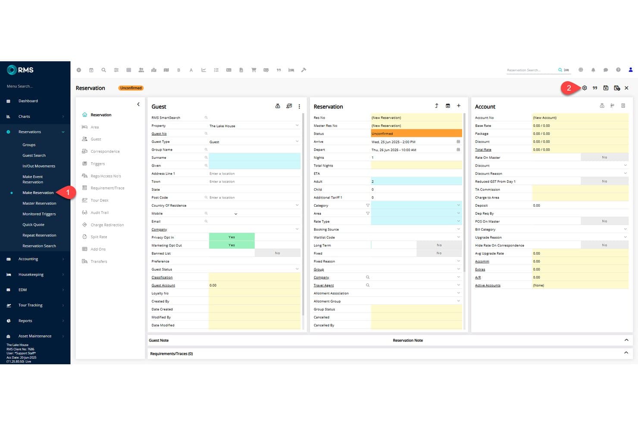This screenshot has height=426, width=638.
Task: Click the money bag icon in the Guest panel
Action: click(x=278, y=106)
